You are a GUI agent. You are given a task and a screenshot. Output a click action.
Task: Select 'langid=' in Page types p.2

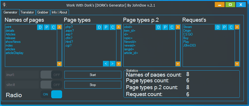(x=129, y=49)
